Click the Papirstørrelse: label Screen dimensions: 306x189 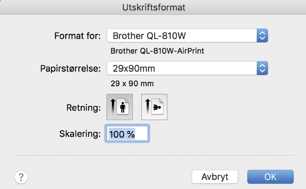tap(70, 69)
